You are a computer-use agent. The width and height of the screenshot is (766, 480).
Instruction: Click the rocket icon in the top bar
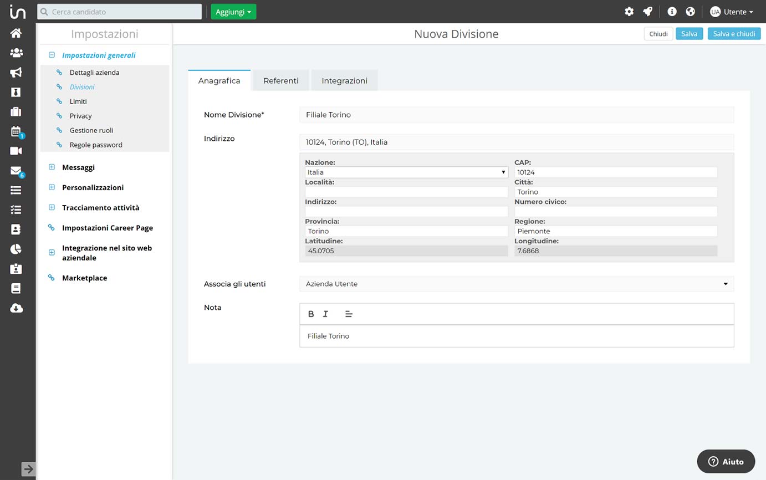coord(647,12)
